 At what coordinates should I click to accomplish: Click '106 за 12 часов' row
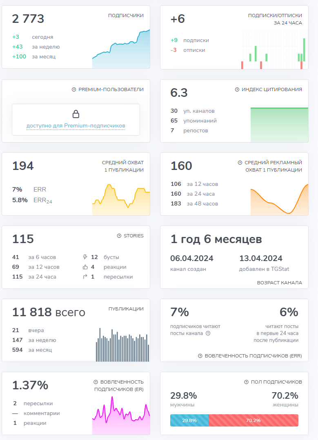tap(194, 184)
